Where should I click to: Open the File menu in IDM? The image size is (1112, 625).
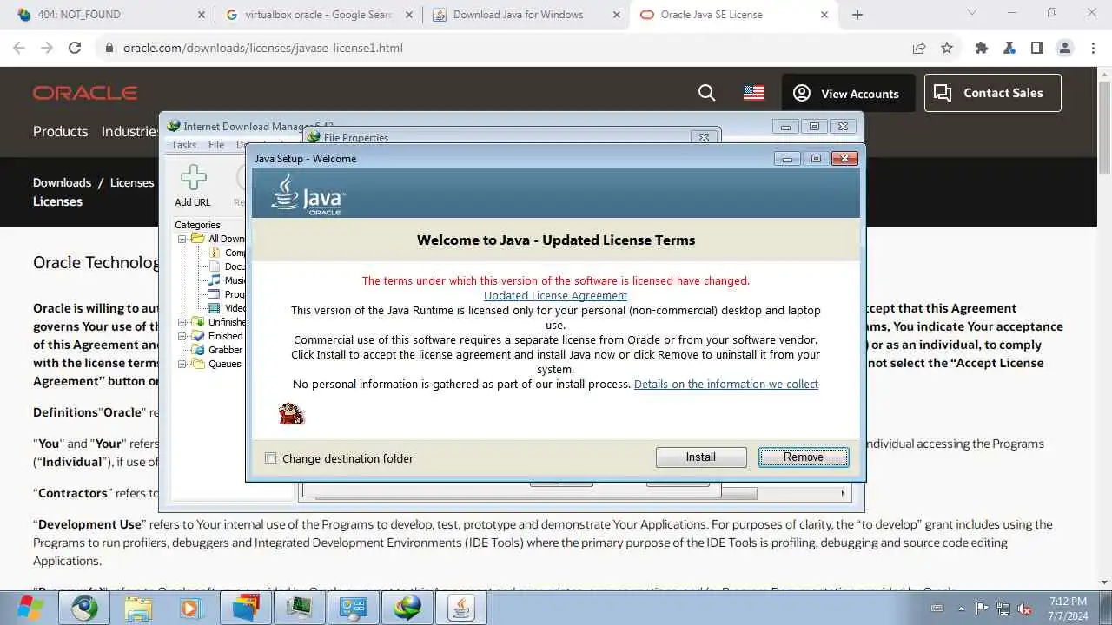pyautogui.click(x=216, y=145)
